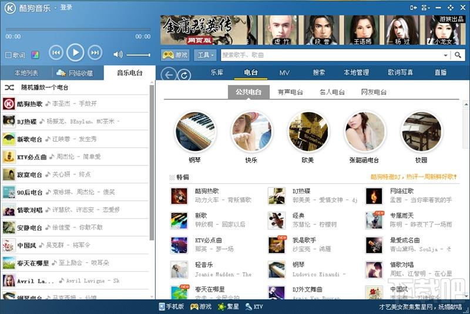Image resolution: width=470 pixels, height=314 pixels.
Task: Select 新歌电台 in left list
Action: point(75,139)
